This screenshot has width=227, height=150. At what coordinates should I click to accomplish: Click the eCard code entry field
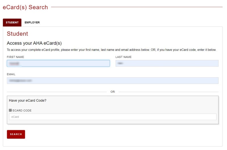[113, 117]
